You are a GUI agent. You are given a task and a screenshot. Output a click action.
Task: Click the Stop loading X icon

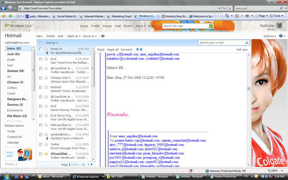(x=230, y=8)
